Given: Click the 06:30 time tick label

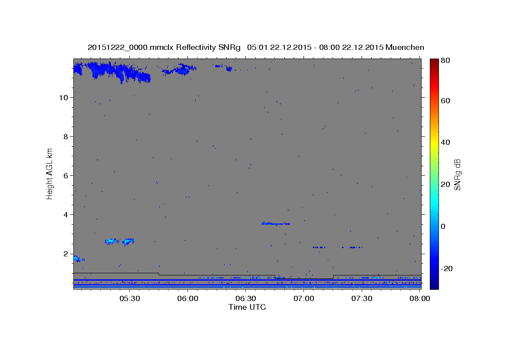Looking at the screenshot, I should click(x=246, y=298).
